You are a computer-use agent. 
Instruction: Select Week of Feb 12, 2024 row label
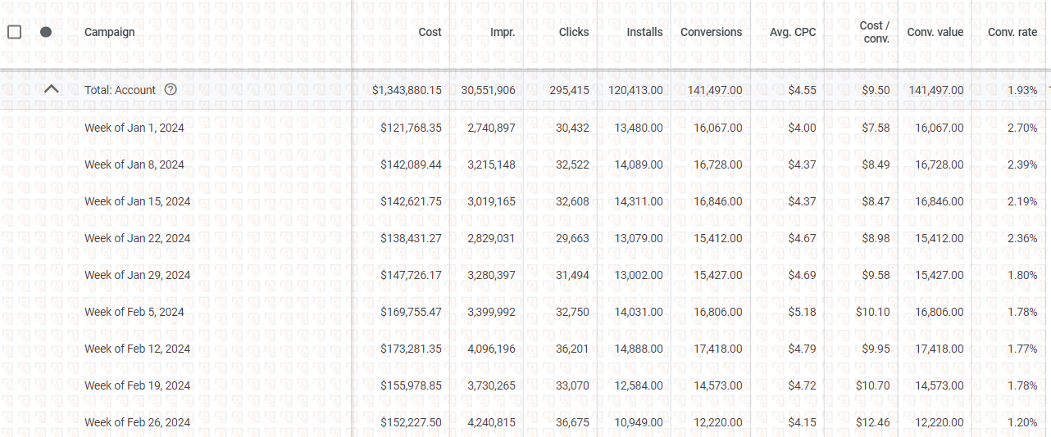click(x=137, y=349)
